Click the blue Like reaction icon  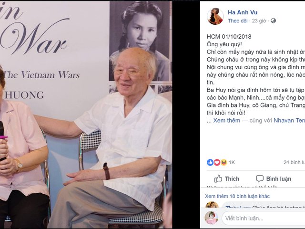pyautogui.click(x=210, y=162)
